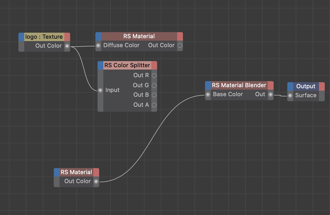Open blue inputs menu on the bottom RS Material
Viewport: 330px width, 215px height.
click(x=57, y=172)
